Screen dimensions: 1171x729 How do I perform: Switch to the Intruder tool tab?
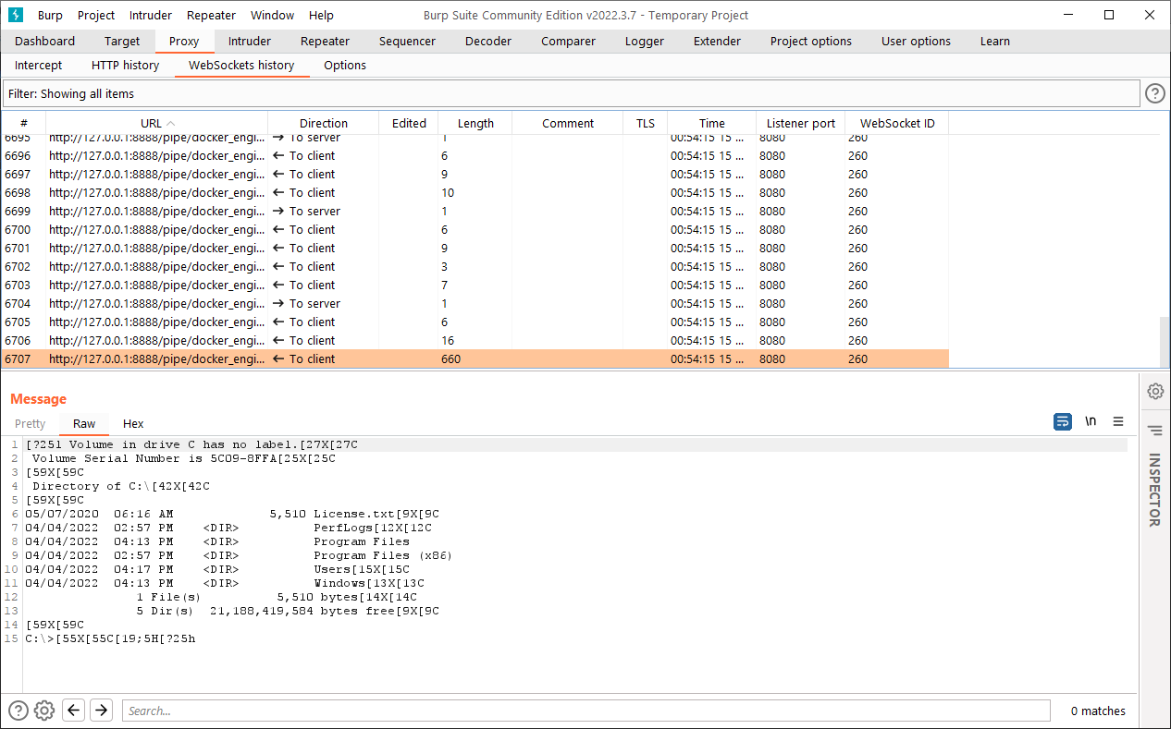(250, 41)
